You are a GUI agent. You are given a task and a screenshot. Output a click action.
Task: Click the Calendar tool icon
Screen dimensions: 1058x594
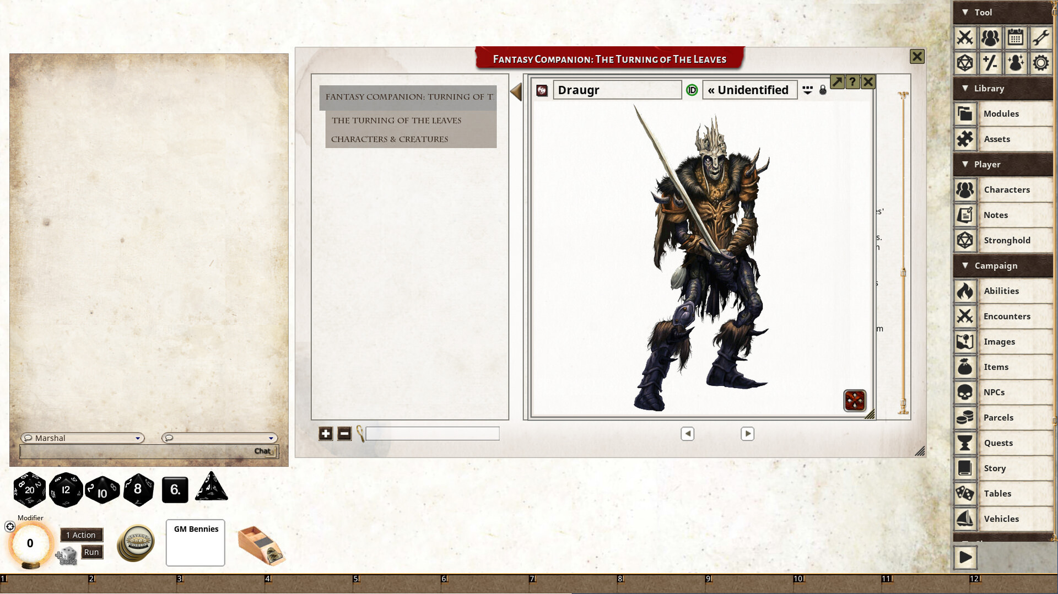[x=1015, y=37]
